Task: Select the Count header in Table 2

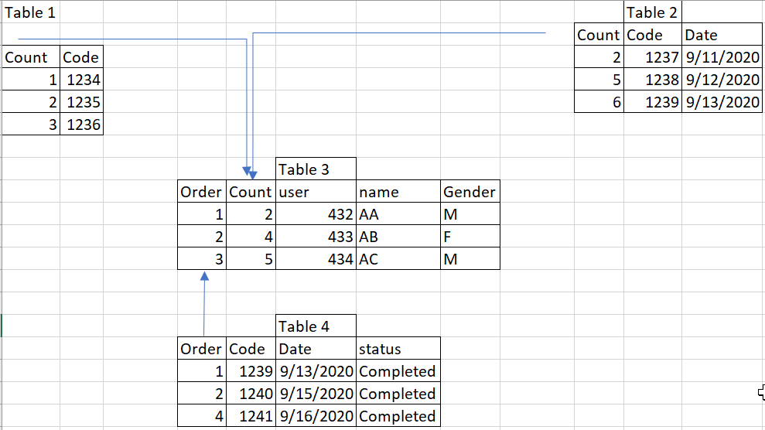Action: pos(599,35)
